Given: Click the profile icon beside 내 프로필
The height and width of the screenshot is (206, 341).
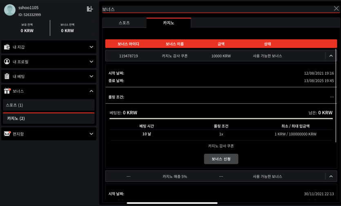Looking at the screenshot, I should click(x=7, y=62).
